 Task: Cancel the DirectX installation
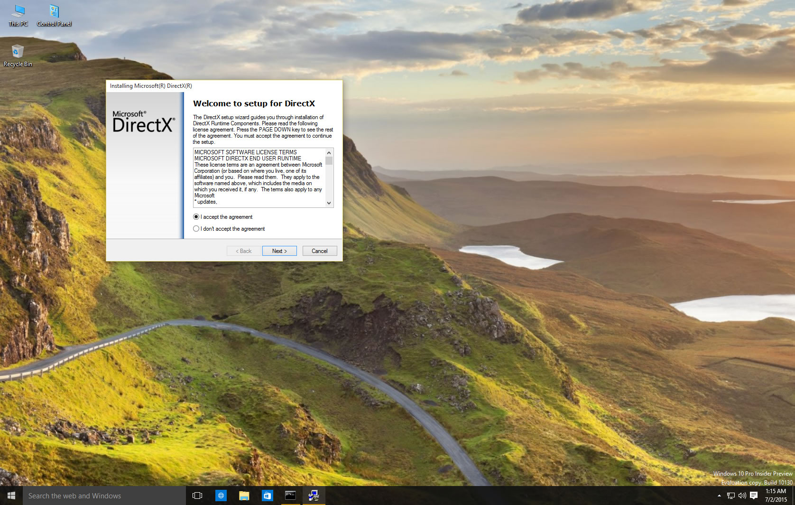pyautogui.click(x=319, y=251)
